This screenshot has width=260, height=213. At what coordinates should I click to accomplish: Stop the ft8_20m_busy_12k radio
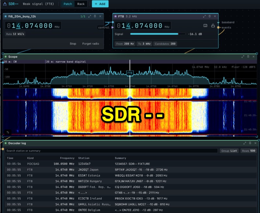73,44
